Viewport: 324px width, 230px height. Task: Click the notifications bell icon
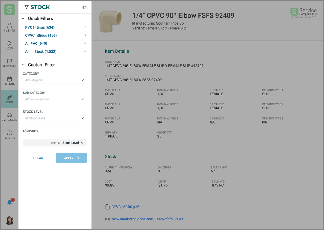(x=9, y=203)
